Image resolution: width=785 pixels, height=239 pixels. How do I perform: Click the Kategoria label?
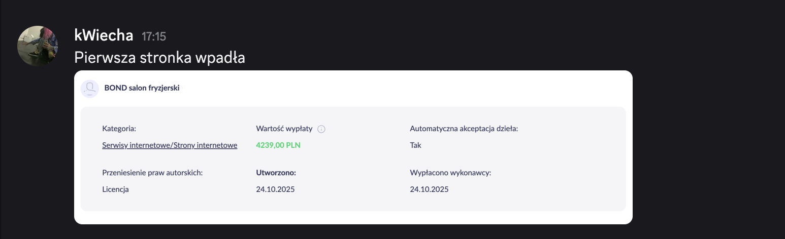pos(119,129)
